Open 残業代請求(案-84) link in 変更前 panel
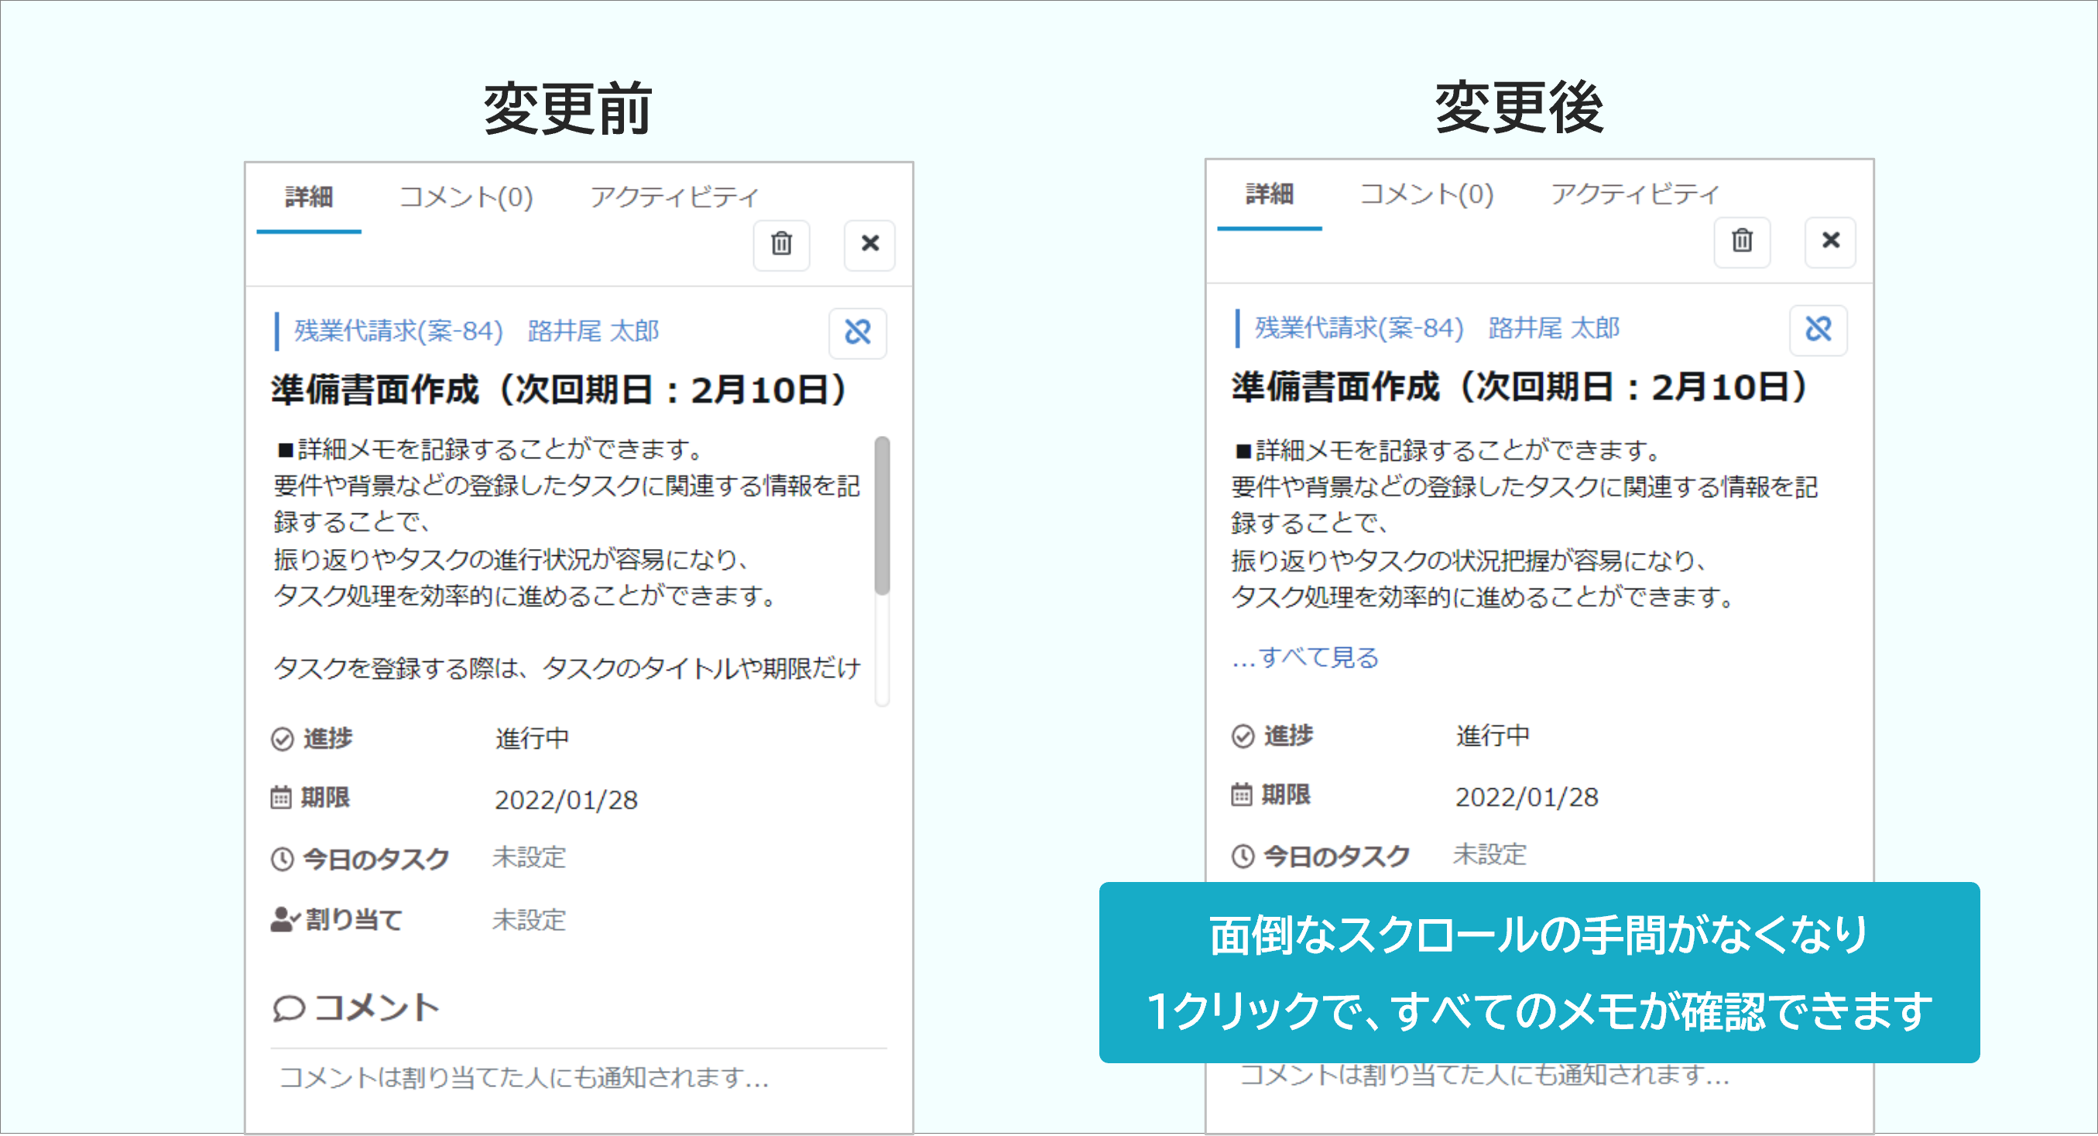Image resolution: width=2098 pixels, height=1136 pixels. [398, 331]
